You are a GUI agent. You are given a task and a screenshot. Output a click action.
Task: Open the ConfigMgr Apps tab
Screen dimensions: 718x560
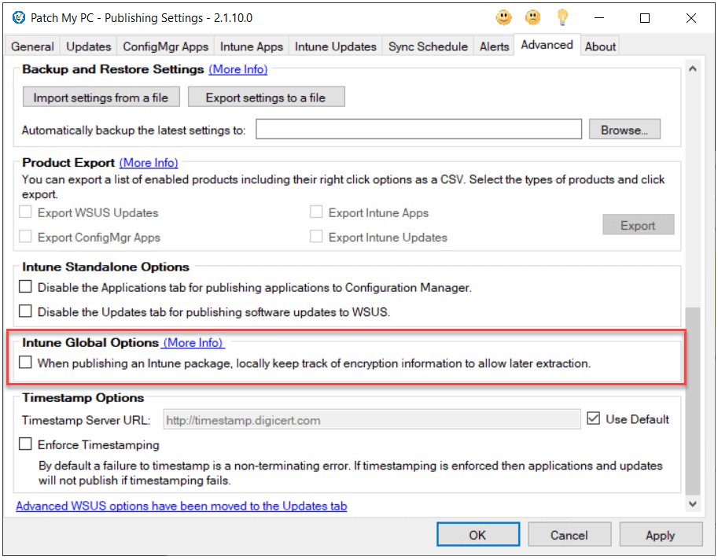(165, 46)
